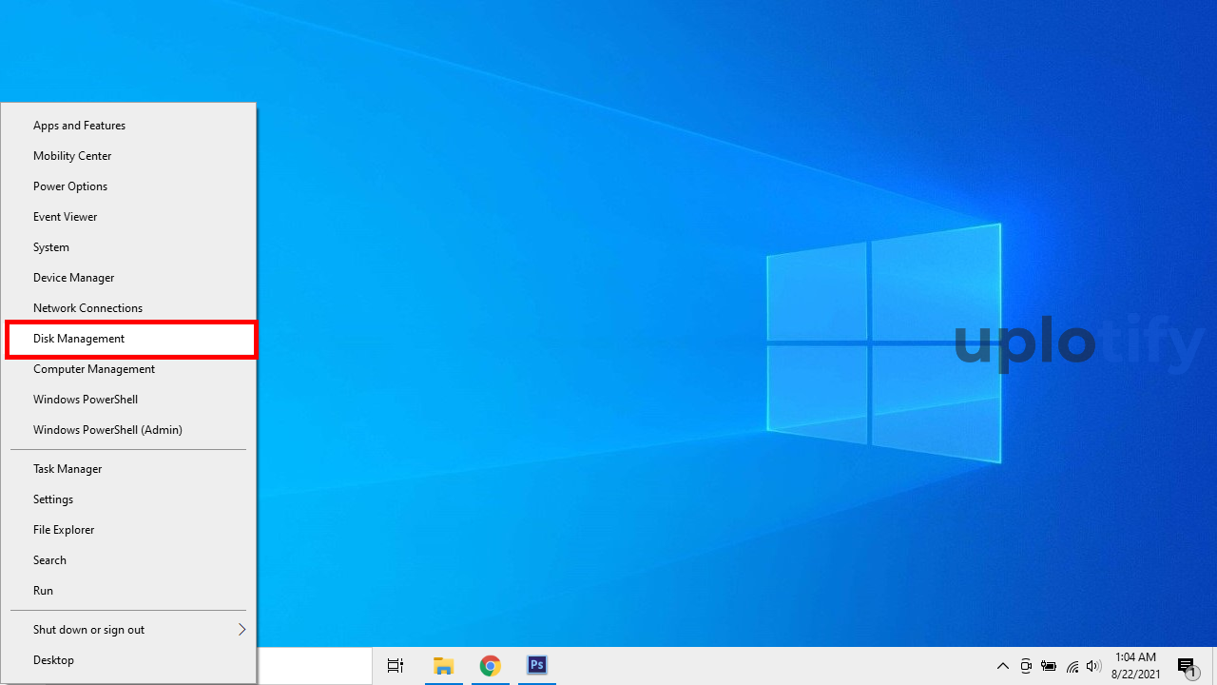Viewport: 1217px width, 685px height.
Task: Switch to Google Chrome in the taskbar
Action: (490, 666)
